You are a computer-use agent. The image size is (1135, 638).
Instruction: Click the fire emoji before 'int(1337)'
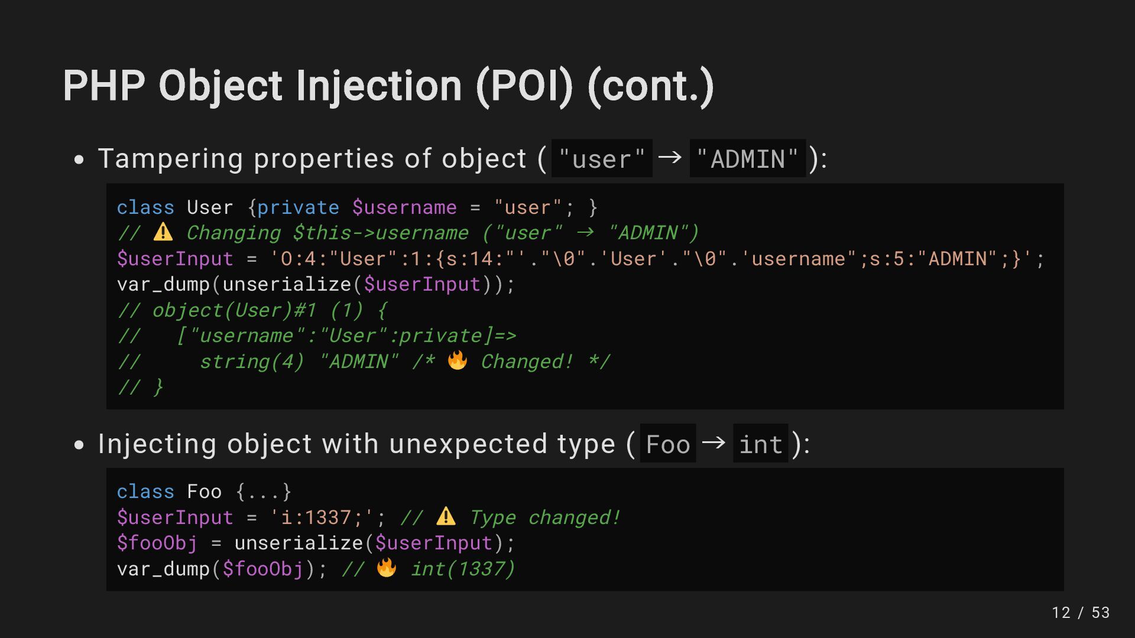tap(387, 568)
